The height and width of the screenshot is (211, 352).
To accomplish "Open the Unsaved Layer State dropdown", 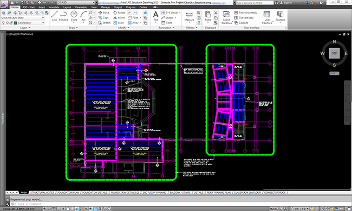I will tap(22, 18).
